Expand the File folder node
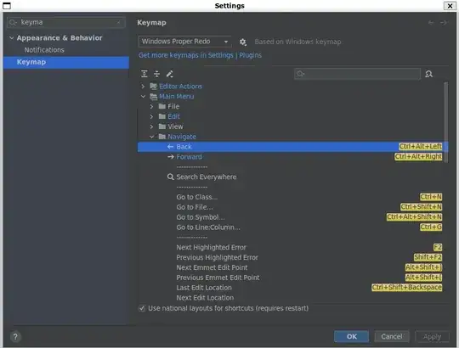This screenshot has height=348, width=459. (151, 106)
